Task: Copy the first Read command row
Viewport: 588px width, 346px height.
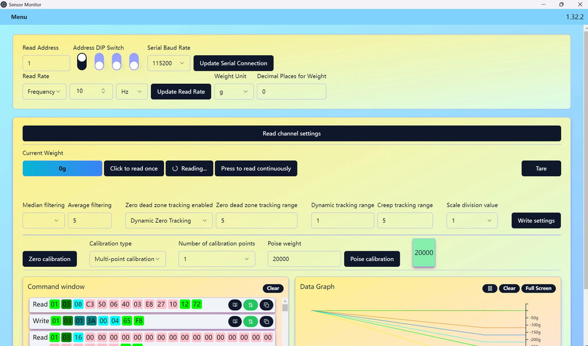Action: (x=266, y=305)
